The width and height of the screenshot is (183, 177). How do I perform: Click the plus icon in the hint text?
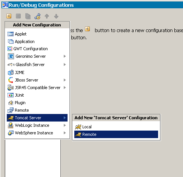click(87, 29)
